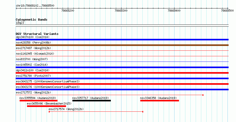Select the esv2751780 (Pinto2007) blue bar
236x122 pixels.
coord(122,78)
